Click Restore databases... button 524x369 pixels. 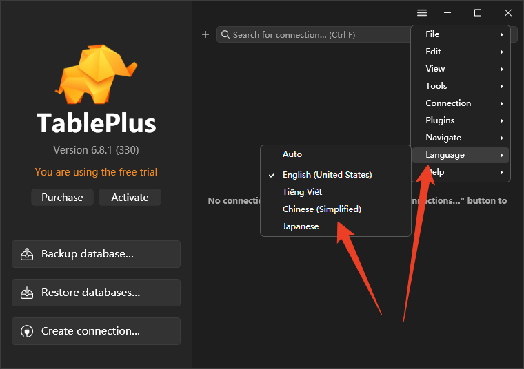(x=97, y=293)
